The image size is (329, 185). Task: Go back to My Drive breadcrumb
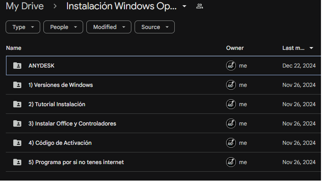coord(25,6)
